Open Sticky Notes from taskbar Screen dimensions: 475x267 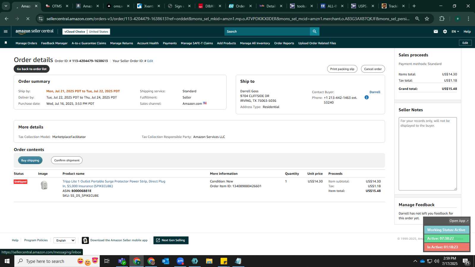pyautogui.click(x=224, y=261)
